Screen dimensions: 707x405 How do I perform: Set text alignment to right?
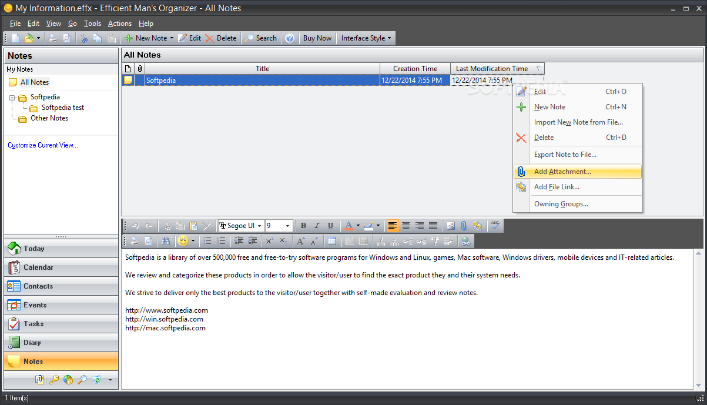point(420,226)
